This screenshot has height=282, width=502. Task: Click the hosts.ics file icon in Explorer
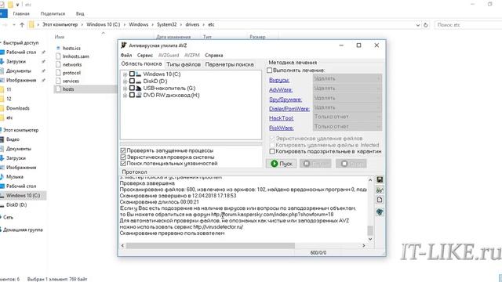point(58,48)
